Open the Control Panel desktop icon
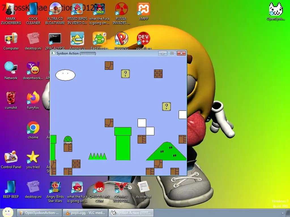 click(x=11, y=160)
